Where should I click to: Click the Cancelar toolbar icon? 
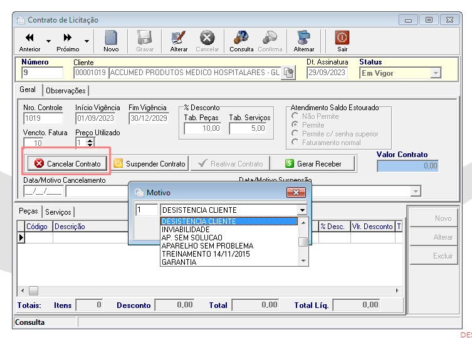point(207,41)
